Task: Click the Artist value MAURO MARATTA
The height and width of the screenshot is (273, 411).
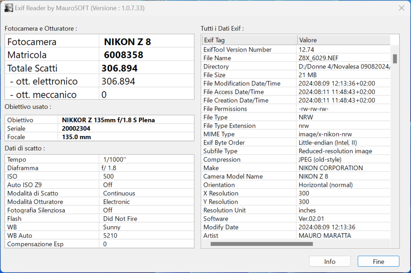Action: click(325, 236)
